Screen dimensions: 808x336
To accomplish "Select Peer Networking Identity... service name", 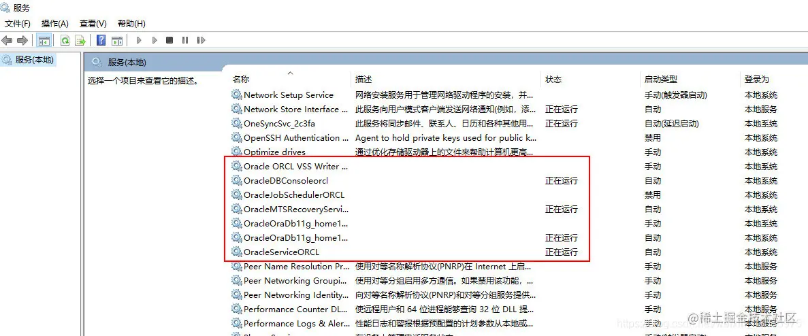I will (x=296, y=295).
